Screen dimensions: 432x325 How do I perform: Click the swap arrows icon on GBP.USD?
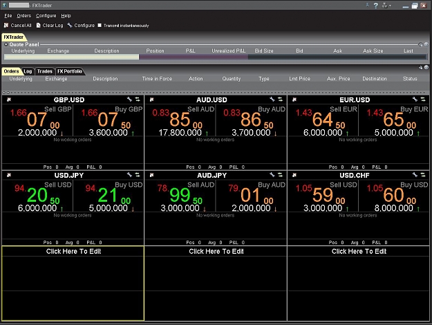138,100
